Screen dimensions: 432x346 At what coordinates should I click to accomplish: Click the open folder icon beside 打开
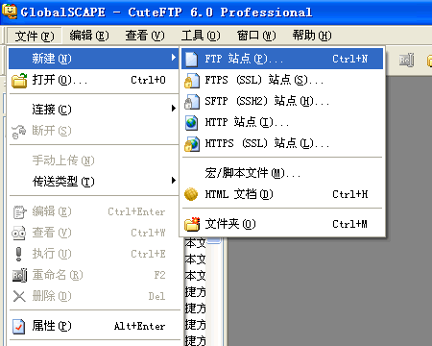pyautogui.click(x=19, y=81)
